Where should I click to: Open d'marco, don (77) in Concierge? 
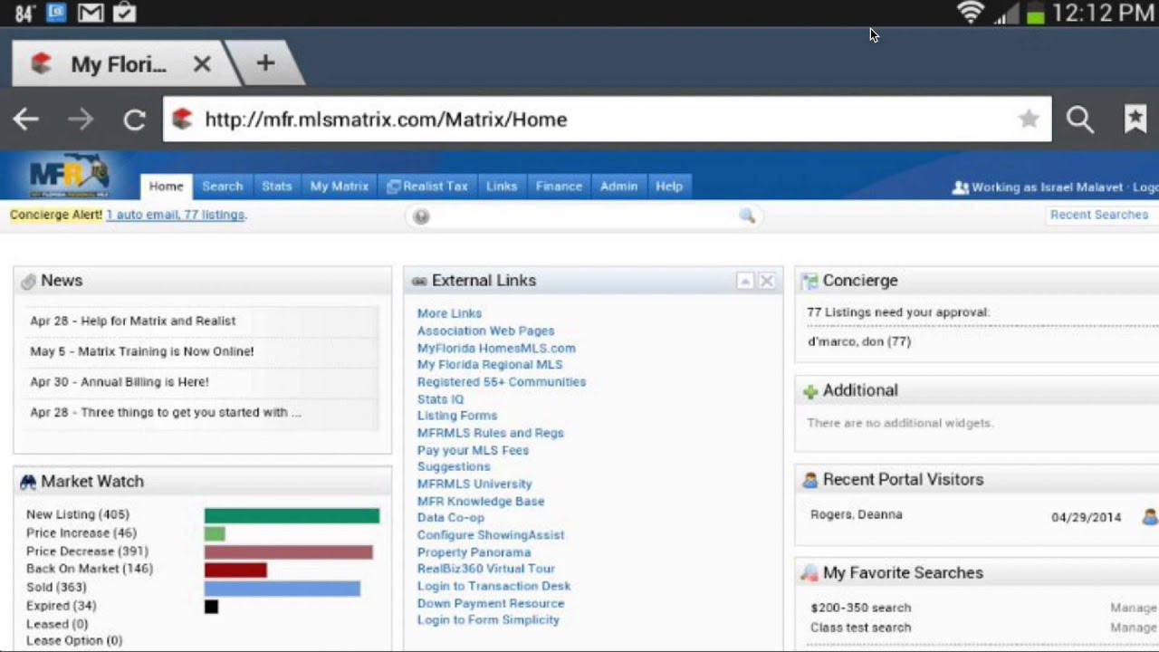click(x=859, y=341)
